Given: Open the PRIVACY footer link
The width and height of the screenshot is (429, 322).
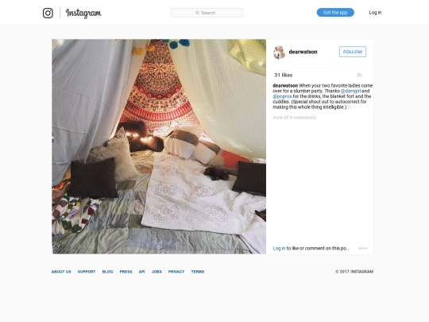Looking at the screenshot, I should click(176, 272).
